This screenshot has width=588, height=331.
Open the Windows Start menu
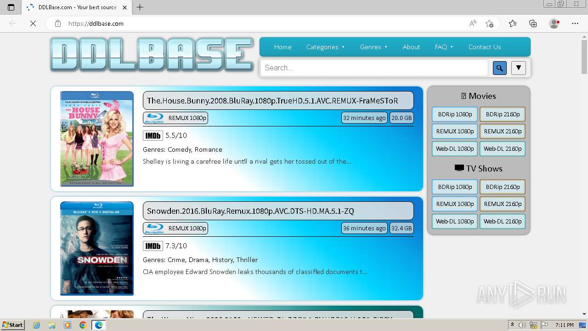pos(12,325)
